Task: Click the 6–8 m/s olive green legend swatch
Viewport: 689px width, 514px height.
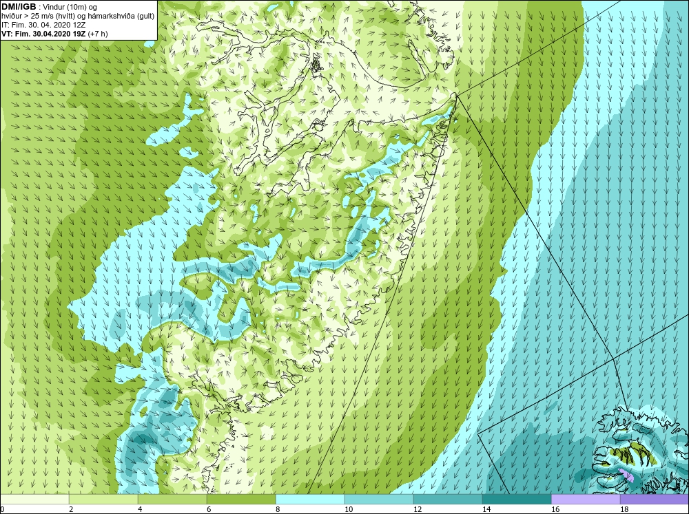Action: (x=241, y=500)
